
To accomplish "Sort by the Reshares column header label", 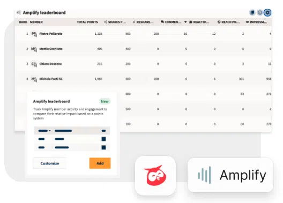I will coord(145,22).
